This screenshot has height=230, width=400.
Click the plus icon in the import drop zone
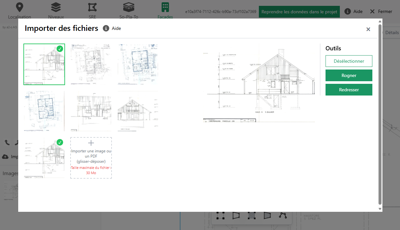pyautogui.click(x=91, y=143)
